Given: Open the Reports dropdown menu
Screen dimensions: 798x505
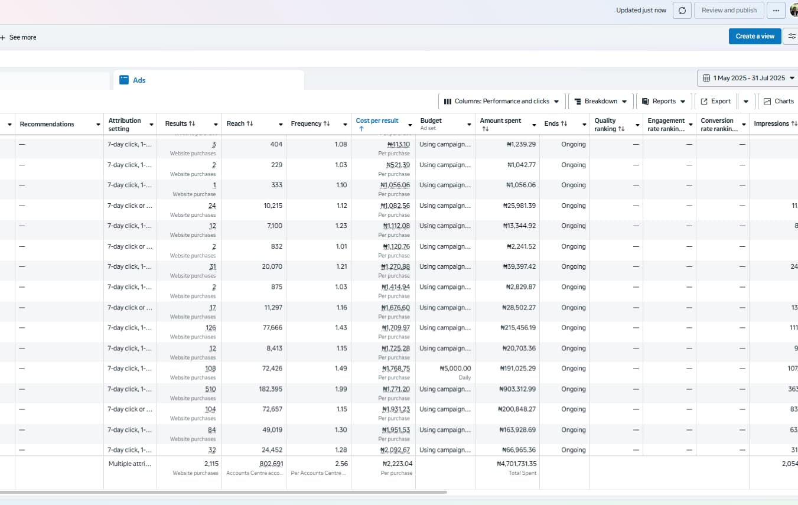Looking at the screenshot, I should (664, 102).
